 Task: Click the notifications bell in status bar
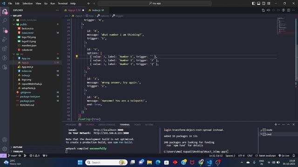pos(294,156)
